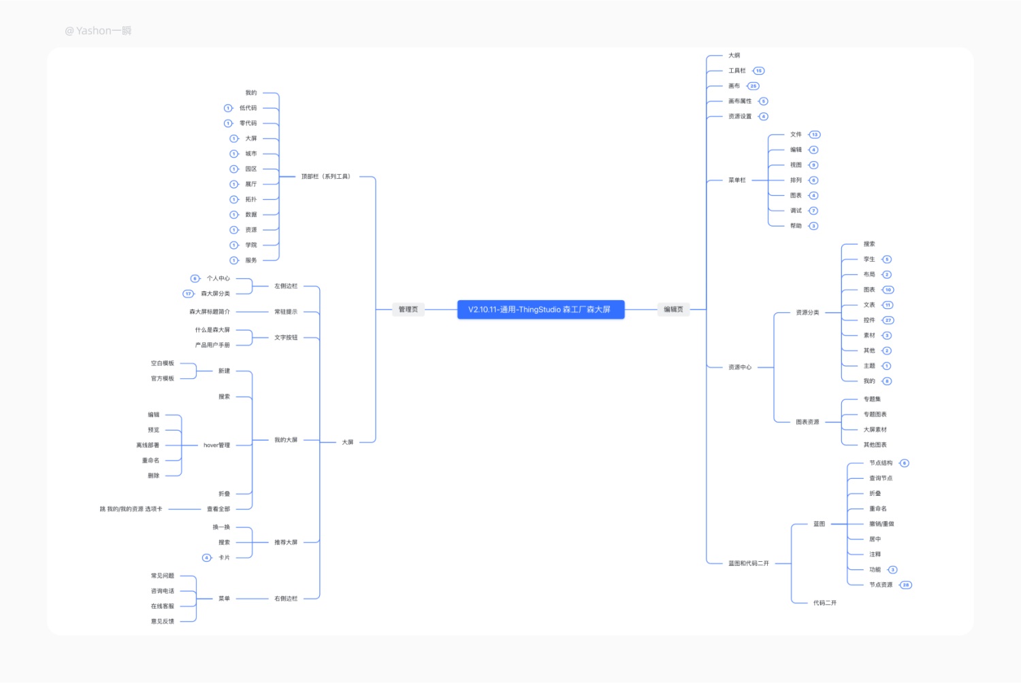The image size is (1021, 683).
Task: Click the 官方模板 leaf text
Action: 163,378
